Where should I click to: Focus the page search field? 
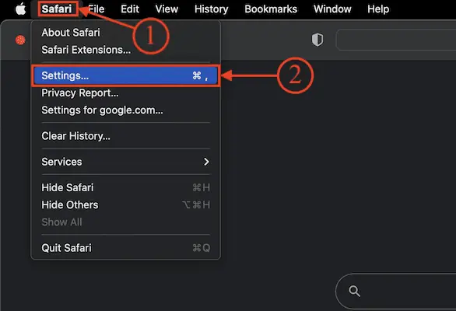pyautogui.click(x=396, y=292)
